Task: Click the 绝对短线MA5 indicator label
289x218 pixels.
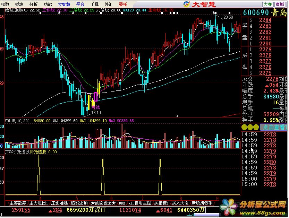Action: [x=16, y=10]
